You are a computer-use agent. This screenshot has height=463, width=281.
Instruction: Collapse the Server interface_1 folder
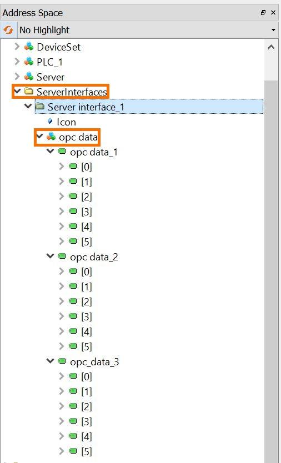[x=28, y=105]
